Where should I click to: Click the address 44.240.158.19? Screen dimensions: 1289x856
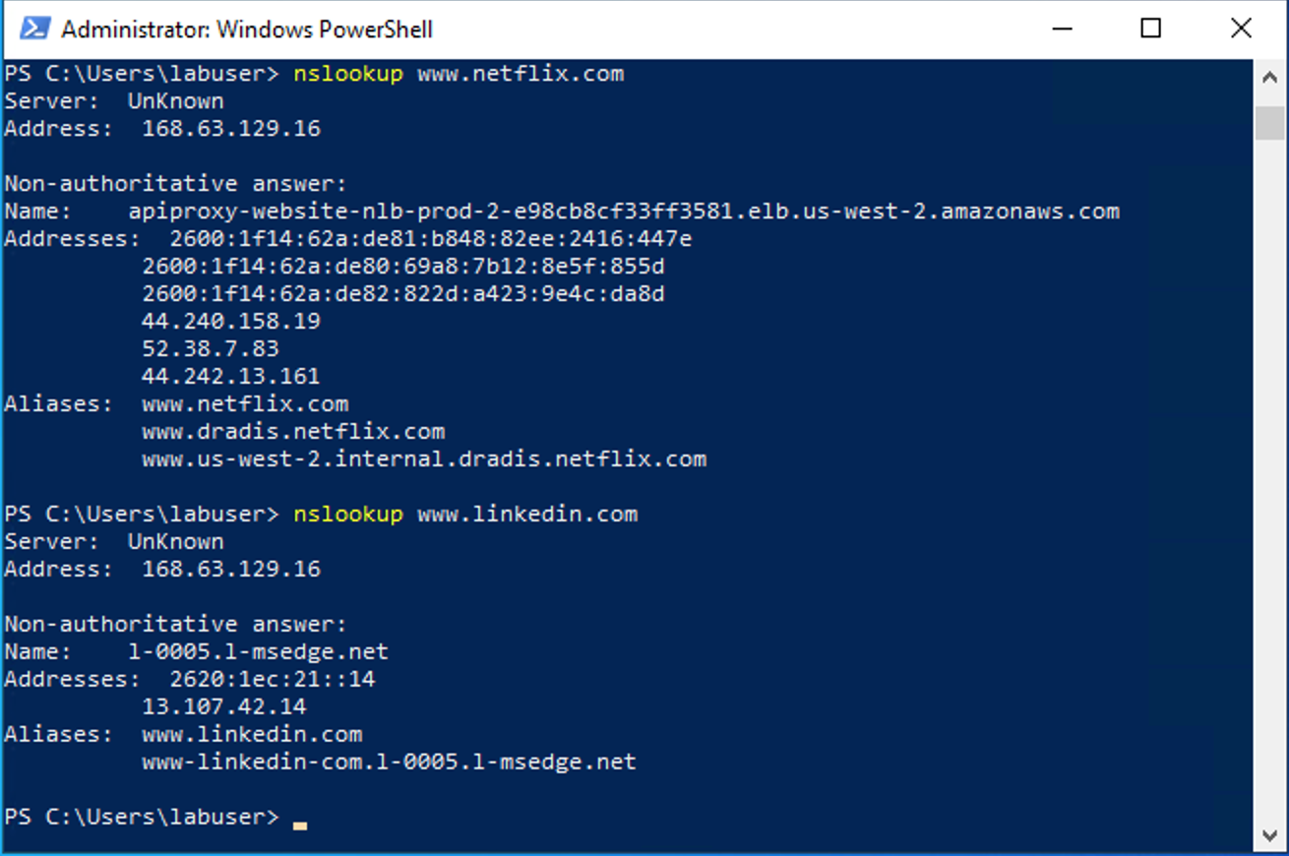tap(231, 321)
